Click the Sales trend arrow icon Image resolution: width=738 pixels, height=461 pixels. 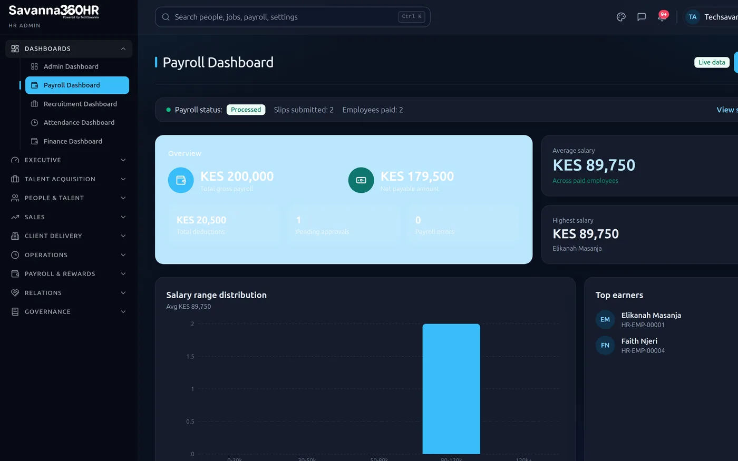click(x=15, y=217)
